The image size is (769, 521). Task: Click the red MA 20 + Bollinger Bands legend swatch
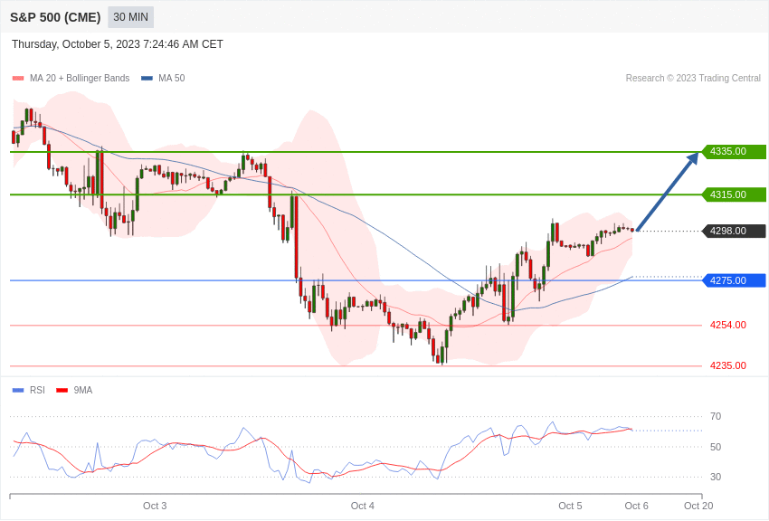18,79
